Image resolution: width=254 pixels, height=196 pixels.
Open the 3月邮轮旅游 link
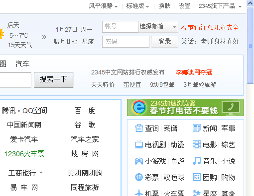(200, 85)
